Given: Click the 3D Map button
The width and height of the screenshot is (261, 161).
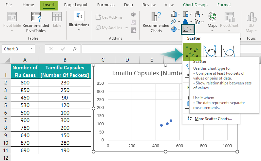Looking at the screenshot, I should [252, 22].
